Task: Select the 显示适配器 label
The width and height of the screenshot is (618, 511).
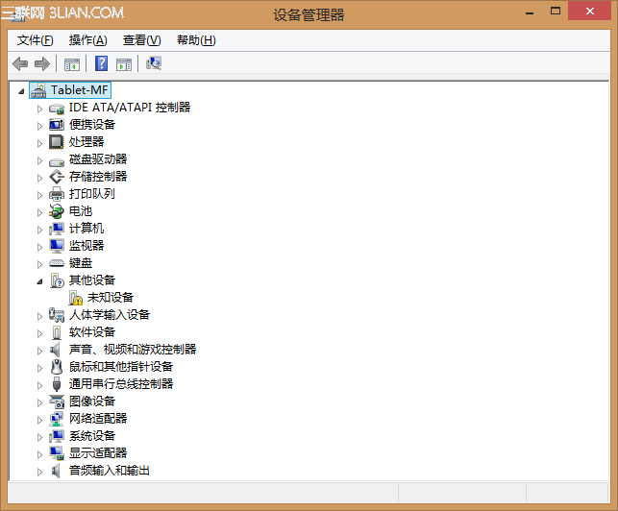Action: 98,453
